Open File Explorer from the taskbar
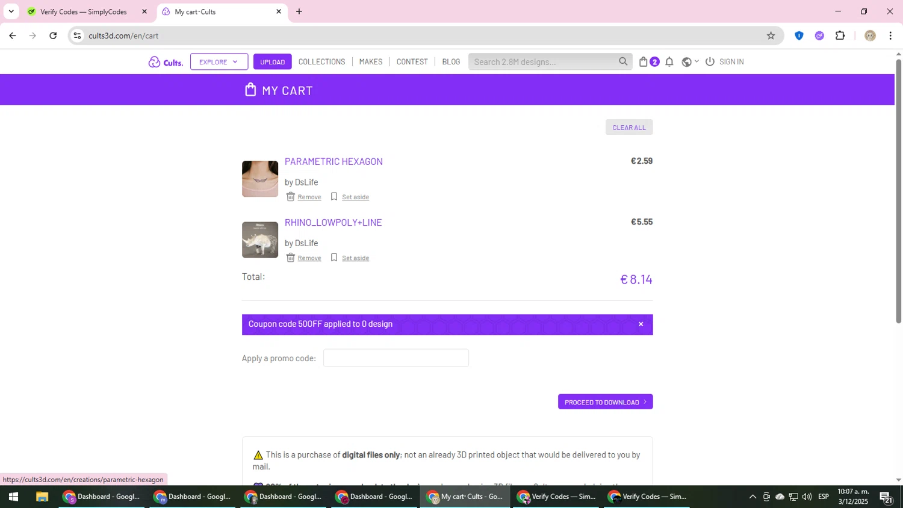The image size is (903, 508). click(42, 497)
